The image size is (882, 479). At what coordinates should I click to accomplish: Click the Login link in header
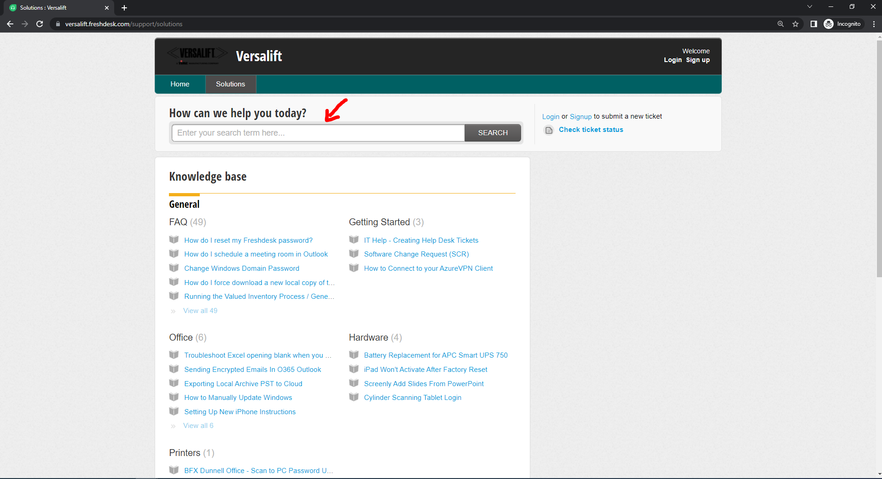click(x=673, y=60)
